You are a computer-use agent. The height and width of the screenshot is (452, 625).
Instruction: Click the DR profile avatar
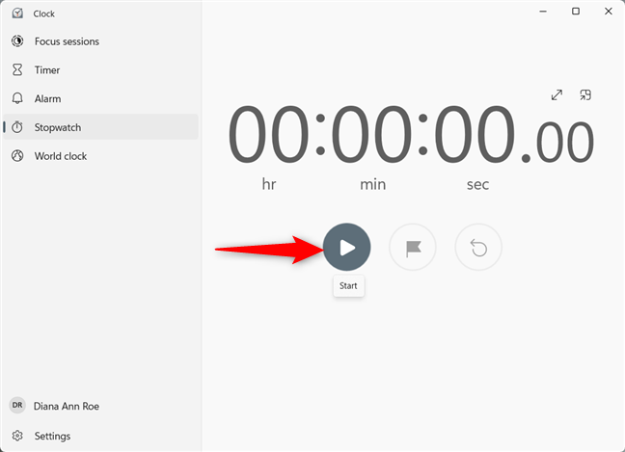coord(17,406)
